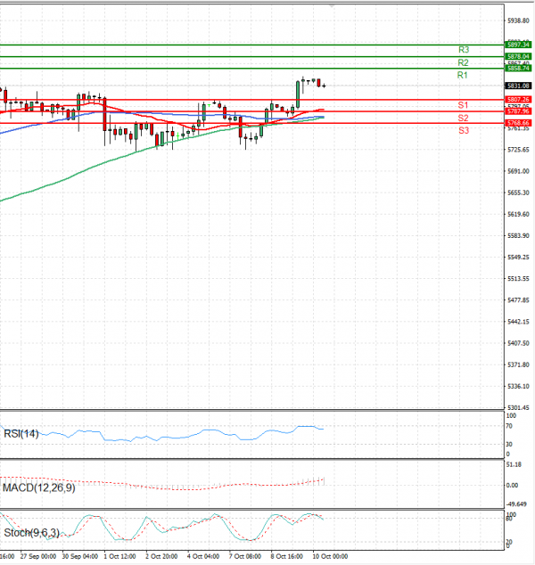Select the 2 Oct 20:00 time label
The image size is (535, 565).
(x=161, y=556)
